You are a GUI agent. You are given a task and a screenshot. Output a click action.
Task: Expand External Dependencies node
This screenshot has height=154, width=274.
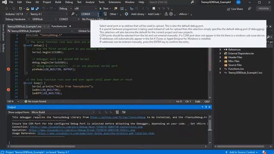coord(220,53)
